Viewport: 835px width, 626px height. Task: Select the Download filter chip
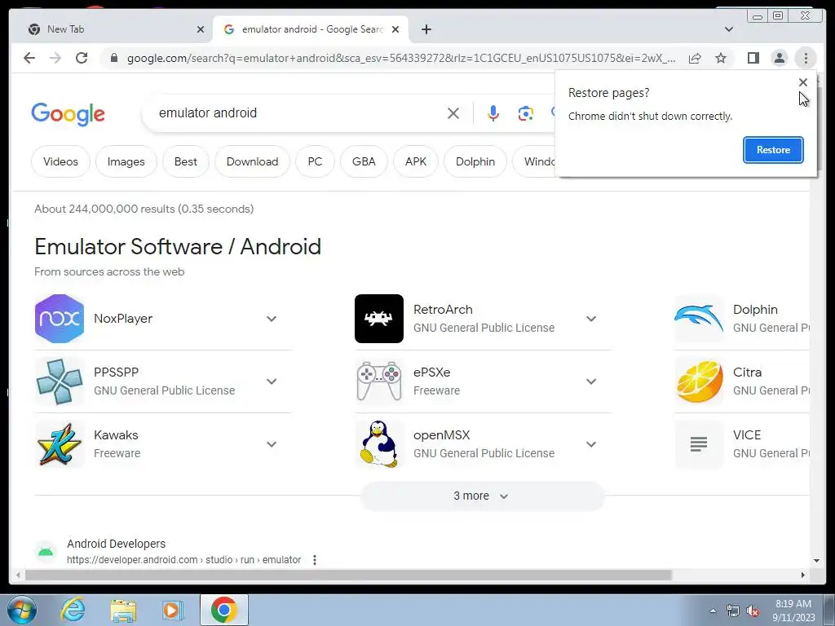[253, 161]
